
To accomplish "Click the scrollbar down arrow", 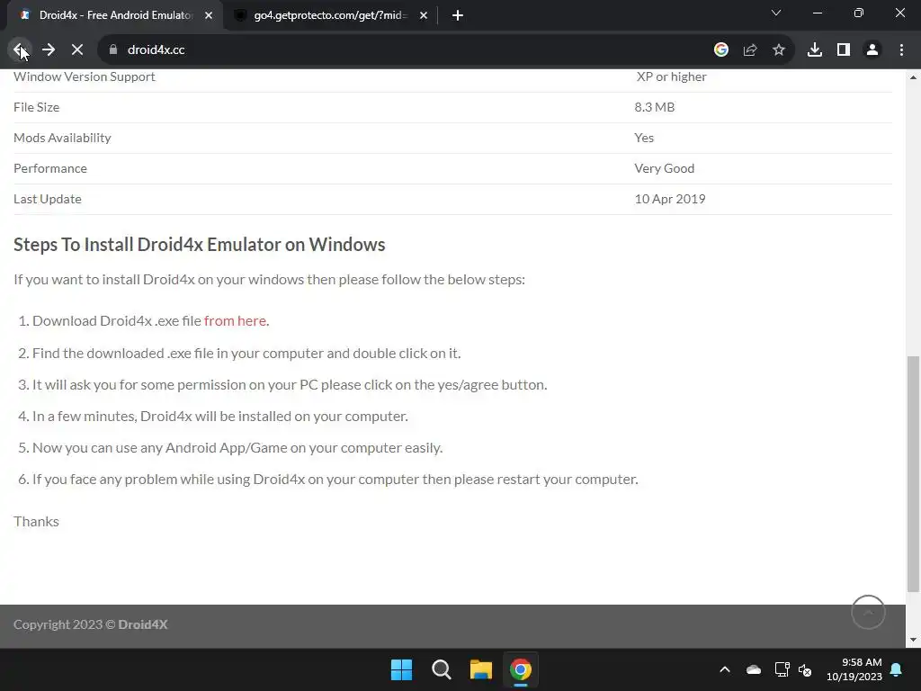I will 913,640.
